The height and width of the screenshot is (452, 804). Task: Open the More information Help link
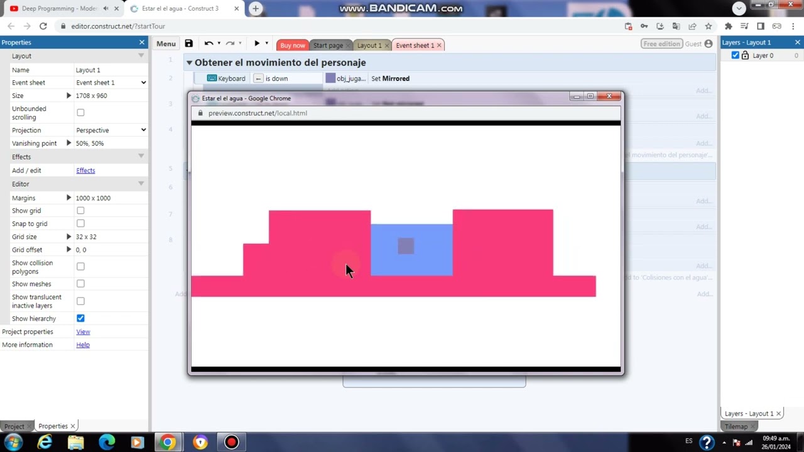point(83,345)
